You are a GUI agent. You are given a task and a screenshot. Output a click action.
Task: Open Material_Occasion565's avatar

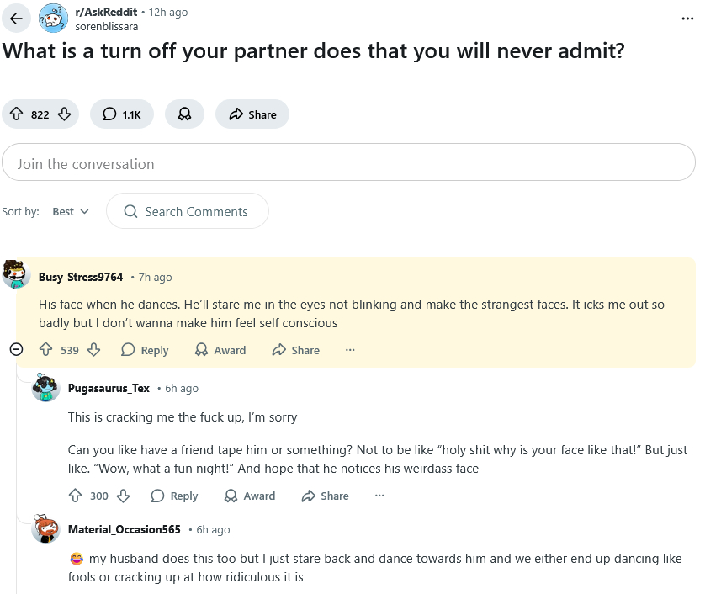point(45,530)
